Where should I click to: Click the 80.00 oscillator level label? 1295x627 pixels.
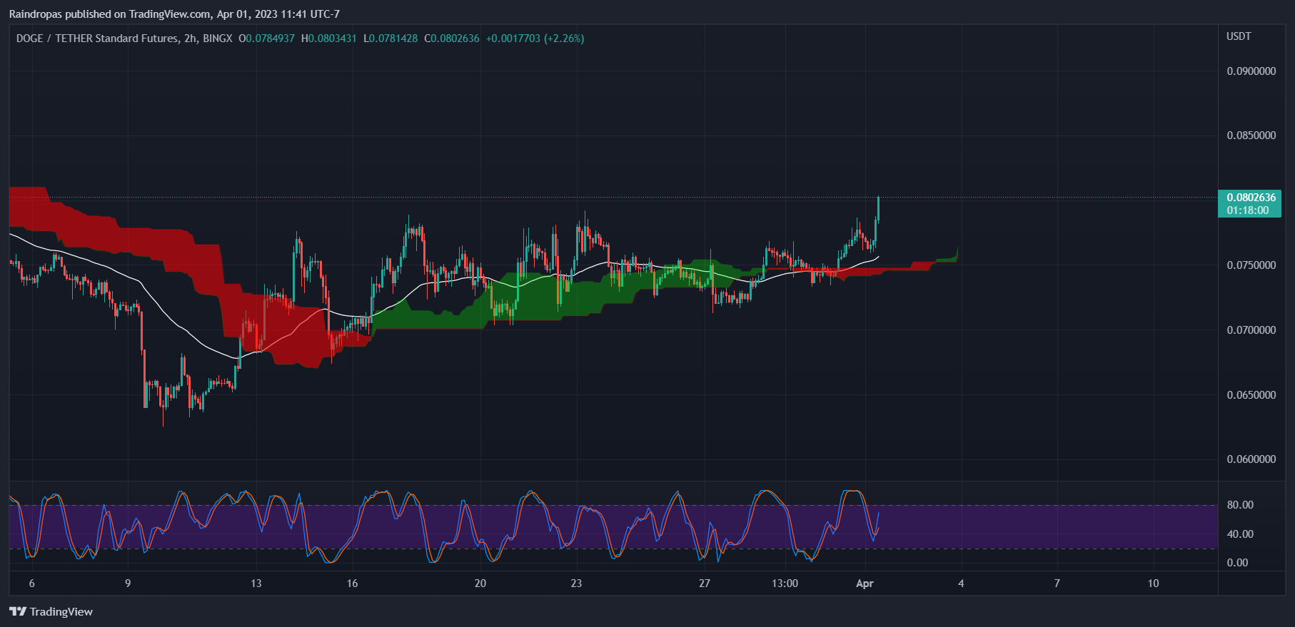(x=1240, y=505)
